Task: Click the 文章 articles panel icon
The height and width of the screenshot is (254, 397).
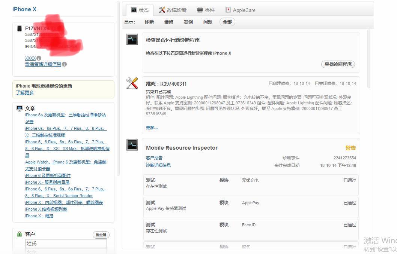Action: 20,108
